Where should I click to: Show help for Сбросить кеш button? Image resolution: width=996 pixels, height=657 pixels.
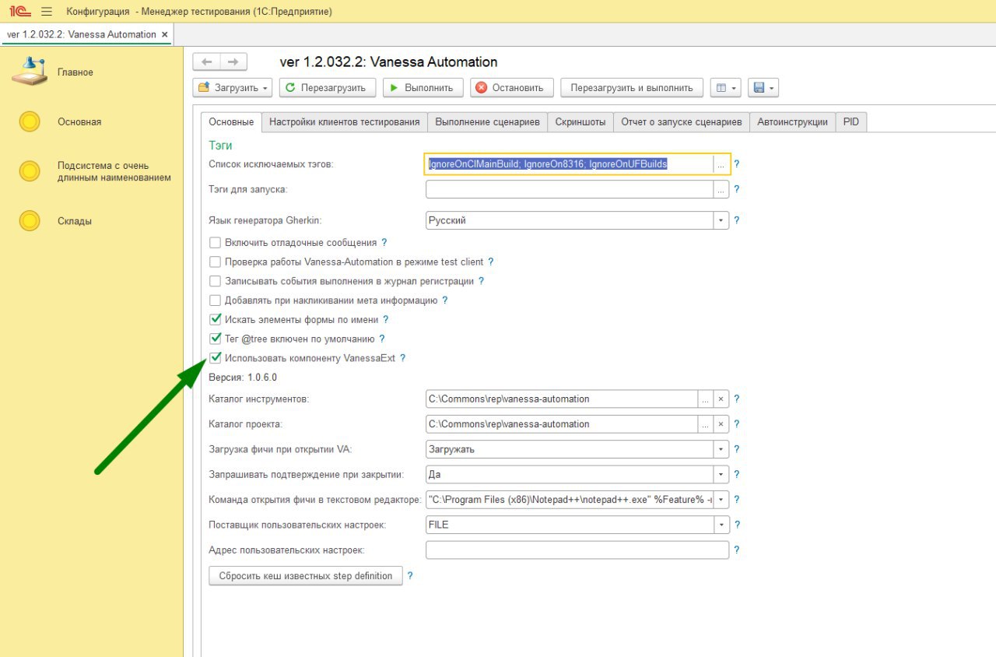pos(410,576)
